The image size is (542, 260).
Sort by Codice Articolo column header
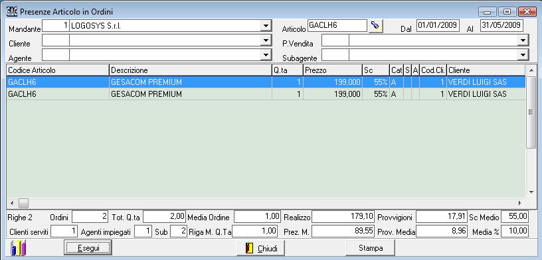(57, 70)
